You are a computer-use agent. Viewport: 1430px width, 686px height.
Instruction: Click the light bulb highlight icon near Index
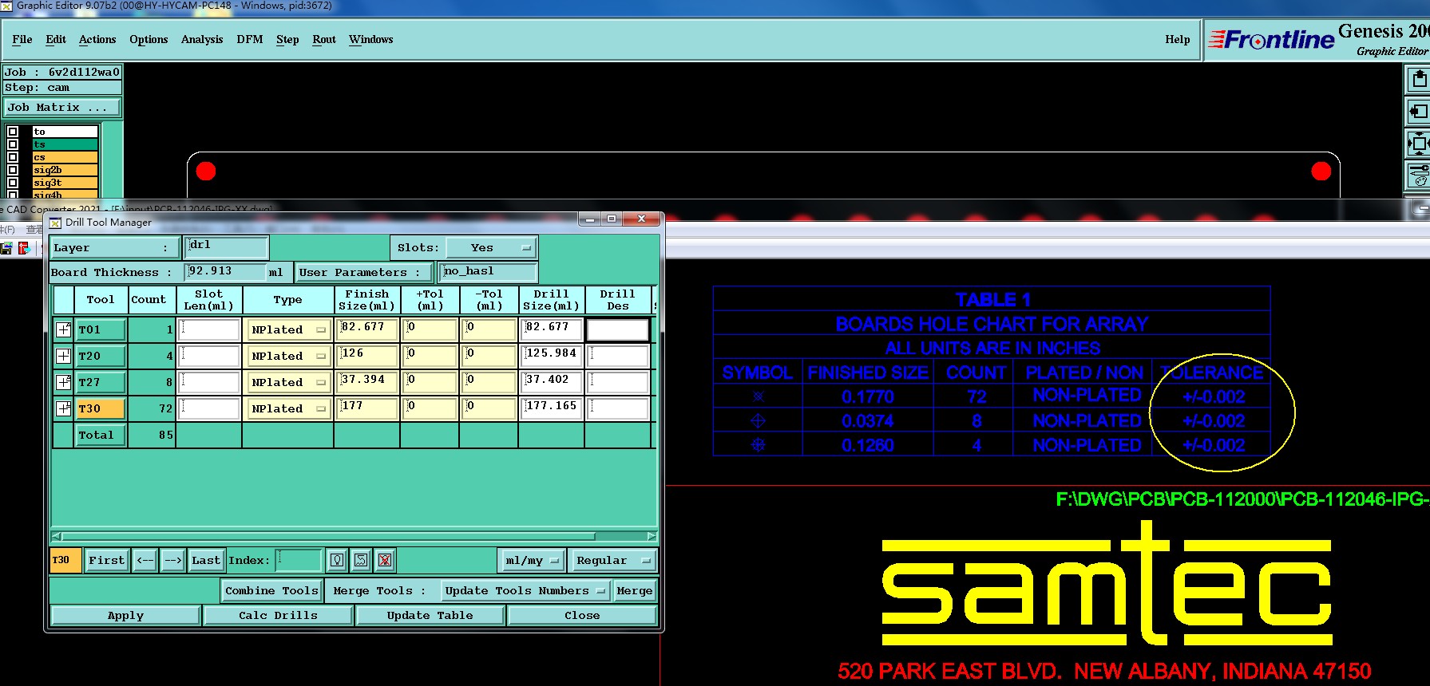337,560
